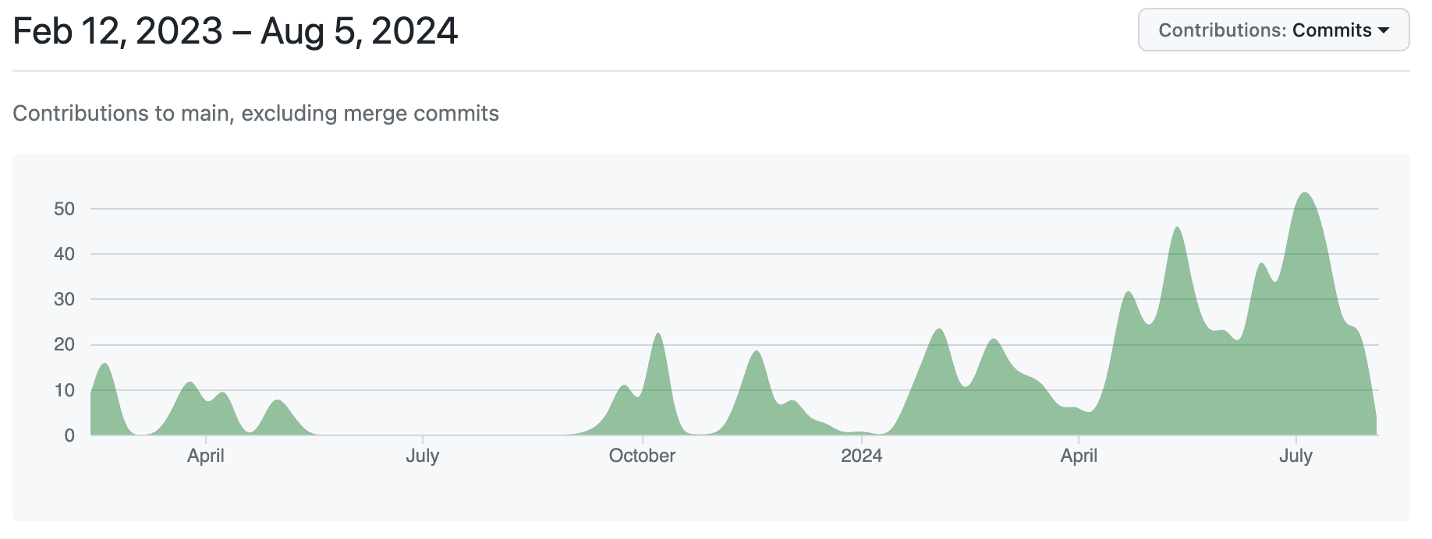Click the dropdown caret beside Commits
Screen dimensions: 1432x539
(x=1384, y=30)
